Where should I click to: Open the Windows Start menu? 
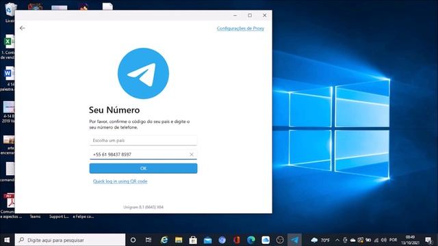7,240
